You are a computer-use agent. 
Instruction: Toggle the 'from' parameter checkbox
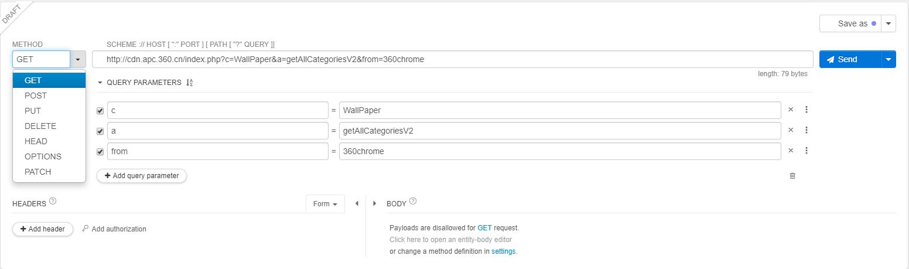pos(100,152)
